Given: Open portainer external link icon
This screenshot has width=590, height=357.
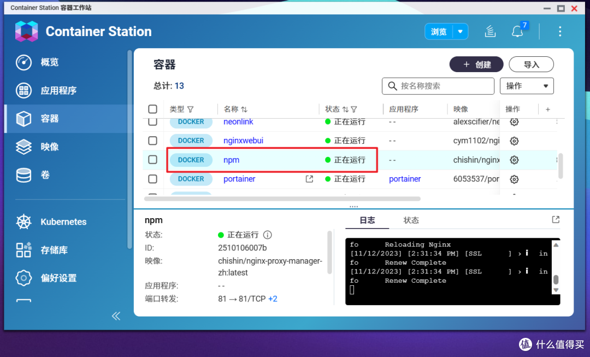Looking at the screenshot, I should (309, 179).
